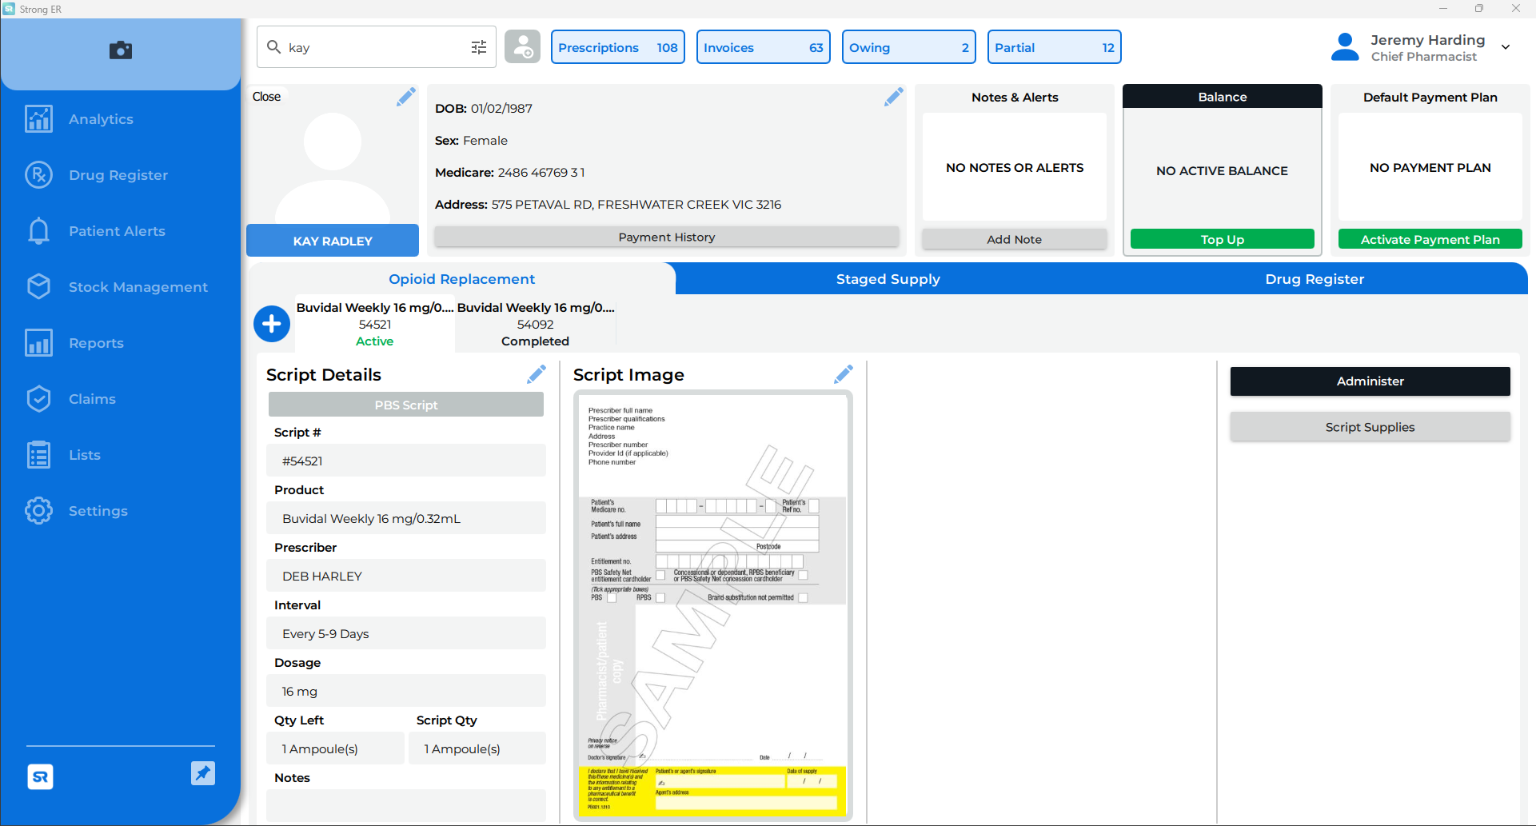The image size is (1536, 826).
Task: Open Stock Management in the sidebar
Action: tap(138, 286)
